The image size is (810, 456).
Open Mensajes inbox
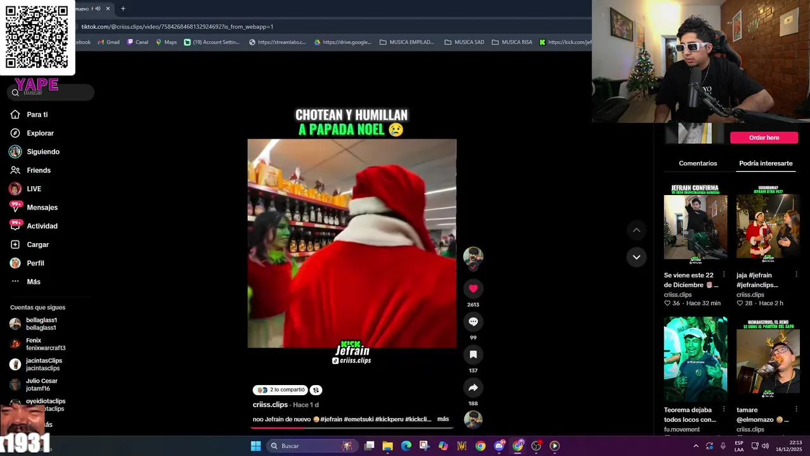pos(34,207)
